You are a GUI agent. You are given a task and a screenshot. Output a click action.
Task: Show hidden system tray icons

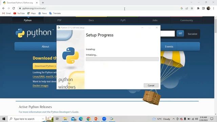[174, 119]
